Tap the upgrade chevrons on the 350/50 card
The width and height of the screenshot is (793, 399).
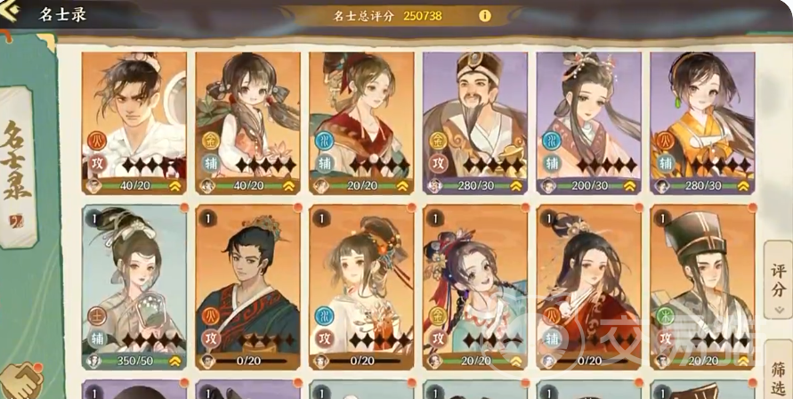(175, 361)
